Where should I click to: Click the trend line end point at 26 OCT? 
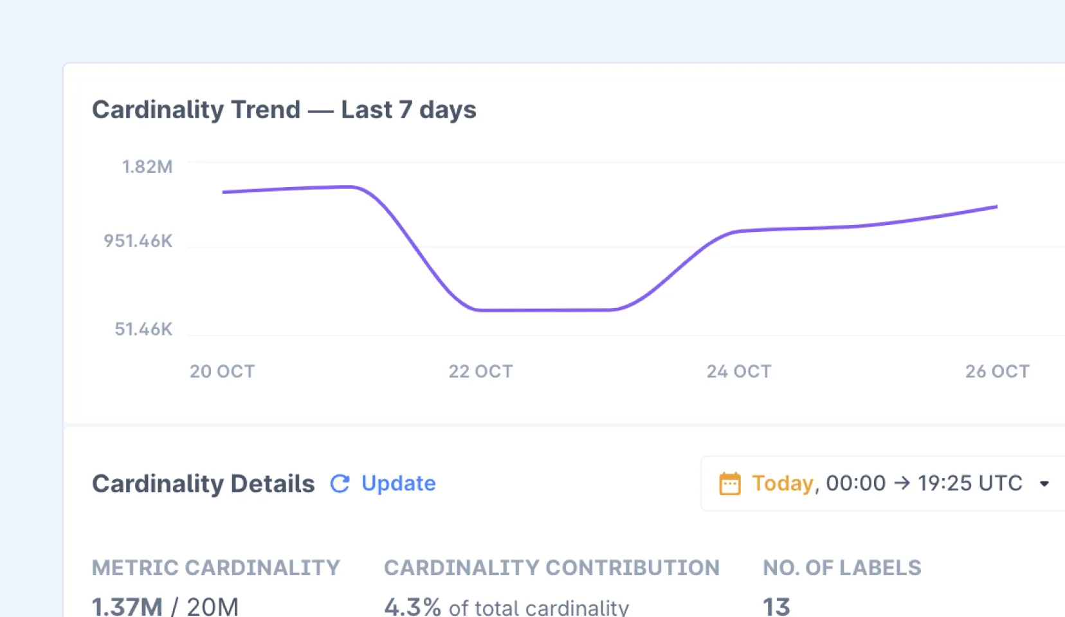pyautogui.click(x=997, y=206)
